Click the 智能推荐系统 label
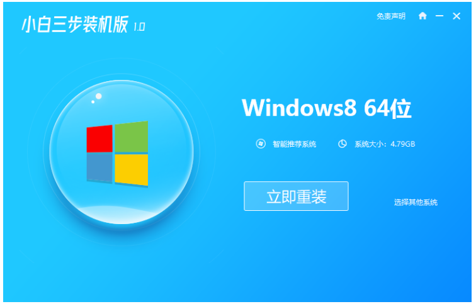The width and height of the screenshot is (476, 304). [294, 144]
